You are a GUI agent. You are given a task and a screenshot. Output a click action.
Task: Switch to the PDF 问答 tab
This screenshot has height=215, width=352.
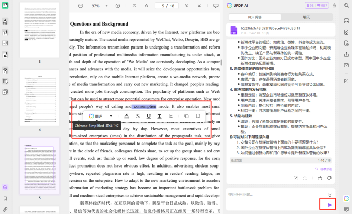[255, 17]
